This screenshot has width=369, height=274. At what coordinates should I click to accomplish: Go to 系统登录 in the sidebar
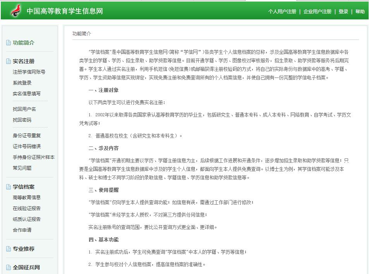(x=22, y=83)
